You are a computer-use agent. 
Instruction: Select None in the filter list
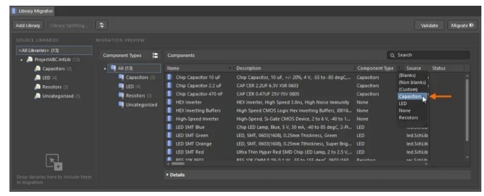[x=405, y=111]
